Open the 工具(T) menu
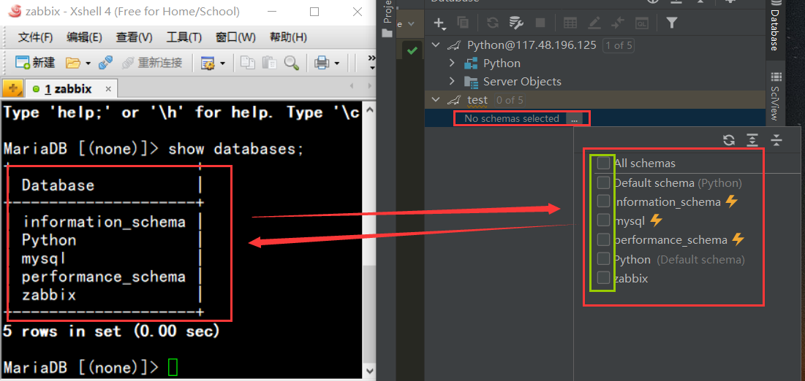The height and width of the screenshot is (381, 805). pyautogui.click(x=184, y=37)
